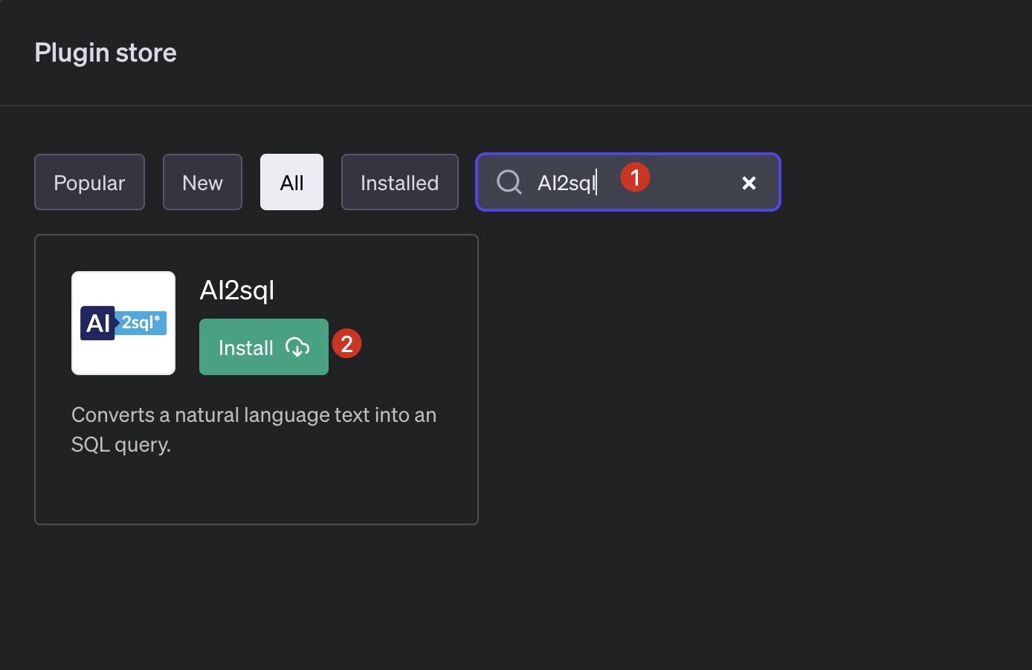Open the Installed tab
The height and width of the screenshot is (670, 1032).
pyautogui.click(x=400, y=182)
